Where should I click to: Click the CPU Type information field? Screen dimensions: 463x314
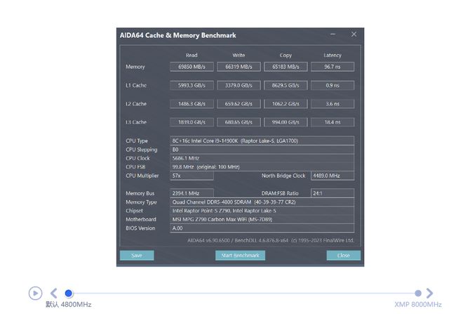coord(262,140)
